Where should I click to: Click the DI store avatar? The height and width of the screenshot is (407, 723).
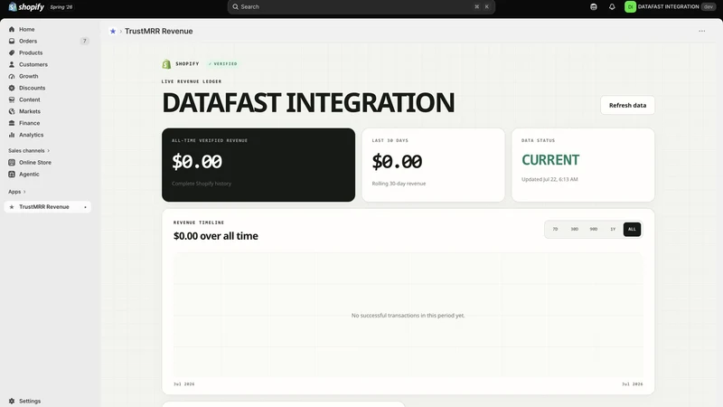click(x=630, y=7)
